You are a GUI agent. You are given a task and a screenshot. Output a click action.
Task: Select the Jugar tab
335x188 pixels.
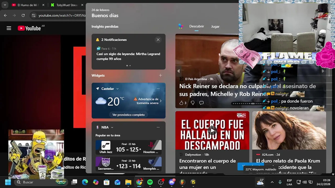point(215,26)
